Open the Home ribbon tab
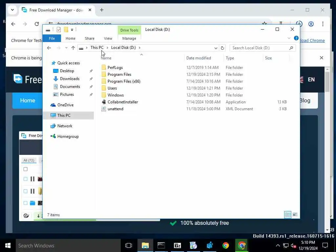Image resolution: width=336 pixels, height=252 pixels. 71,38
